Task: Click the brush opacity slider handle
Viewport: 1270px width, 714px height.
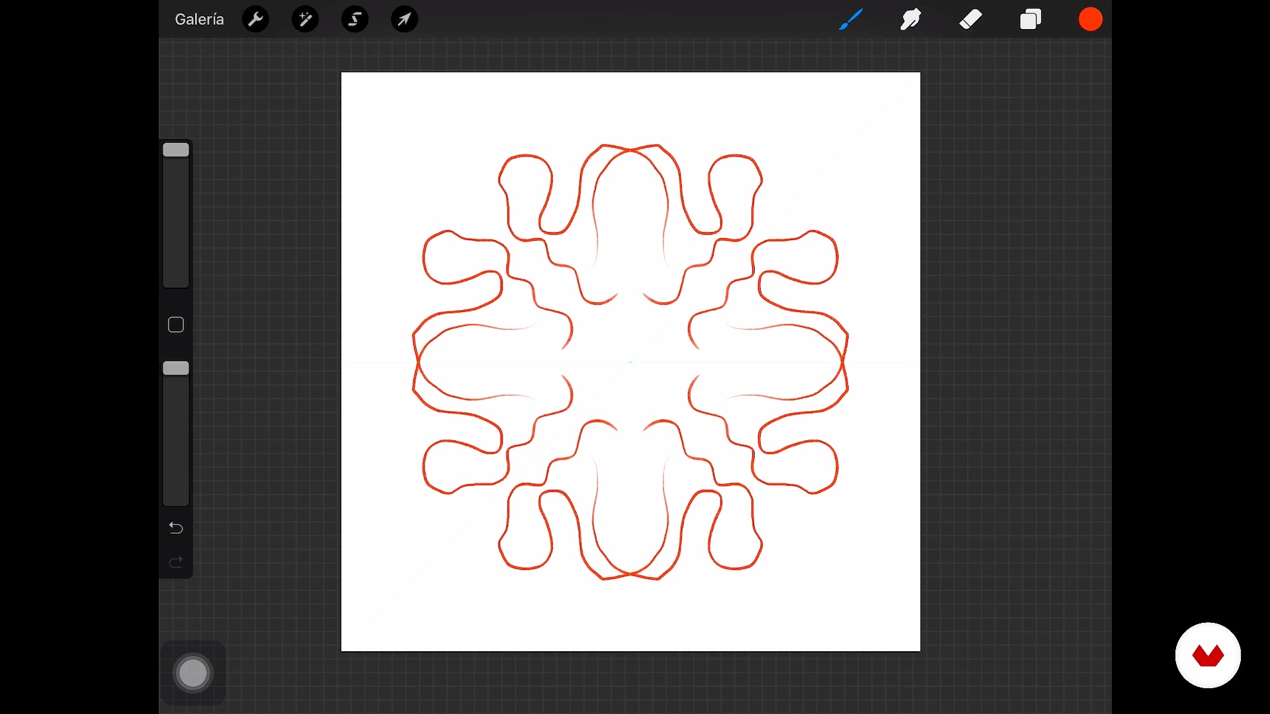Action: 176,368
